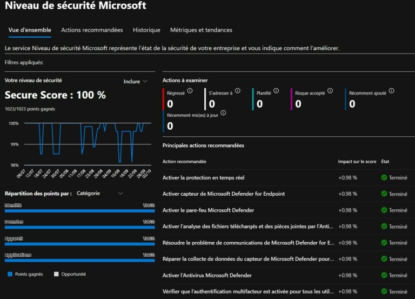Open action Activer capteur de Microsoft Defender for Endpoint
The width and height of the screenshot is (415, 299).
[224, 194]
